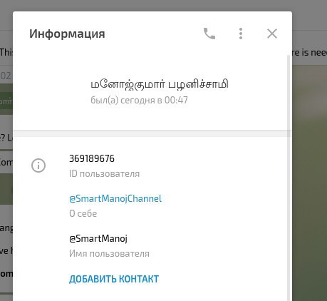Close the Информация panel
Viewport: 327px width, 301px height.
(272, 34)
